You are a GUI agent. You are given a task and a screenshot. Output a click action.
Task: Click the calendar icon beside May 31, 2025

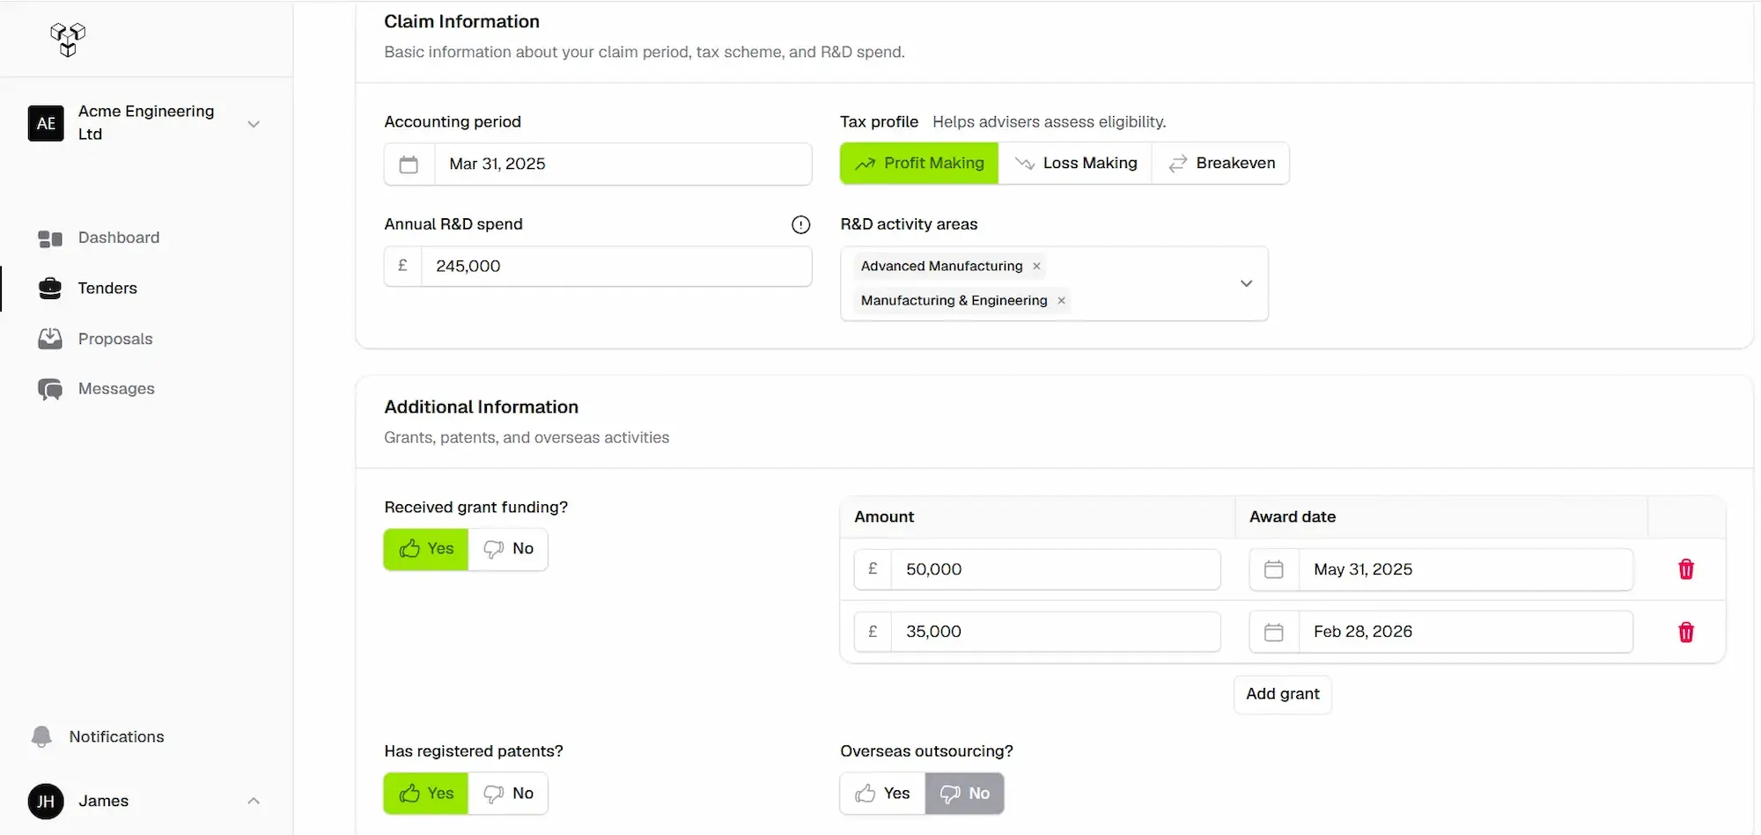tap(1274, 569)
